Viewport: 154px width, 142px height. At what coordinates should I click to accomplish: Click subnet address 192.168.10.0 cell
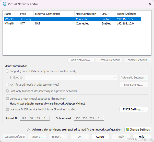pyautogui.click(x=125, y=23)
